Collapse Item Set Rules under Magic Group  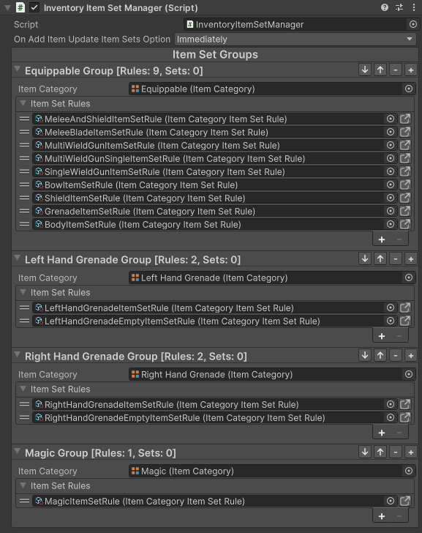(23, 485)
